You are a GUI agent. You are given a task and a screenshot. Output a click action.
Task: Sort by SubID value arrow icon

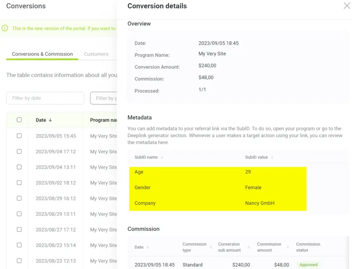272,157
